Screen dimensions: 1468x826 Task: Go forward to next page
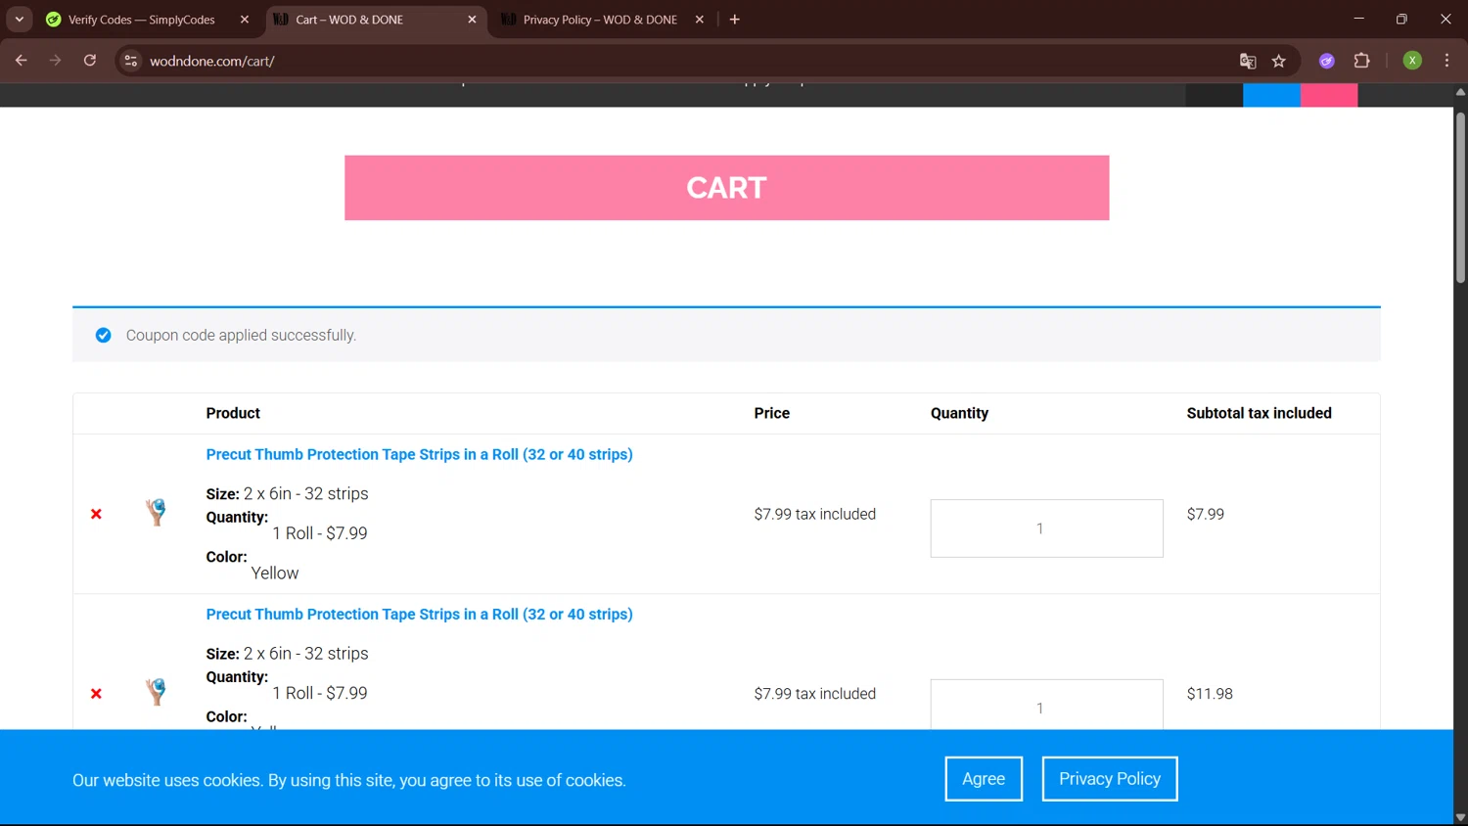click(56, 61)
